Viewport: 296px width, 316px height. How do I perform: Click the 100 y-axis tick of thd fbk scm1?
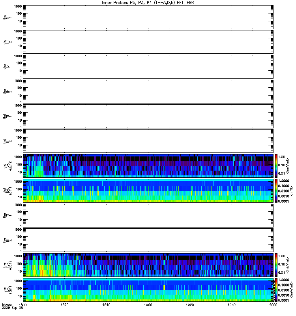(19, 189)
